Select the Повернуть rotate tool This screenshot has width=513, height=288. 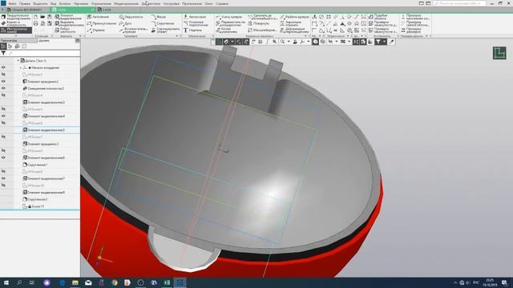(258, 23)
